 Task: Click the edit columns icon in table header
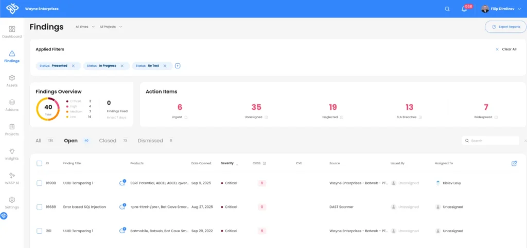tap(514, 163)
